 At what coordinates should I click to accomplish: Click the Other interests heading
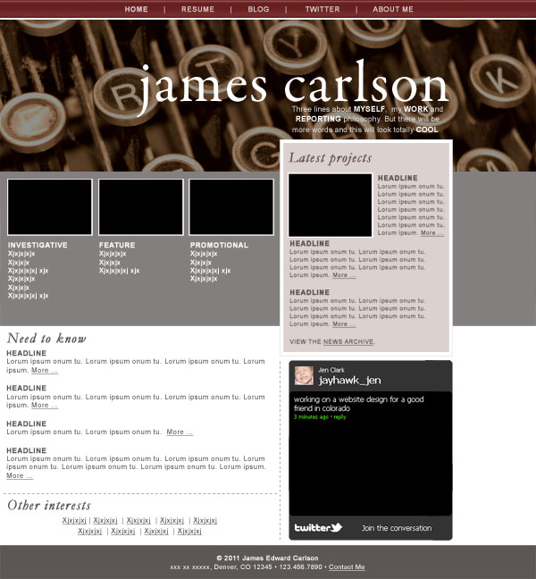49,505
